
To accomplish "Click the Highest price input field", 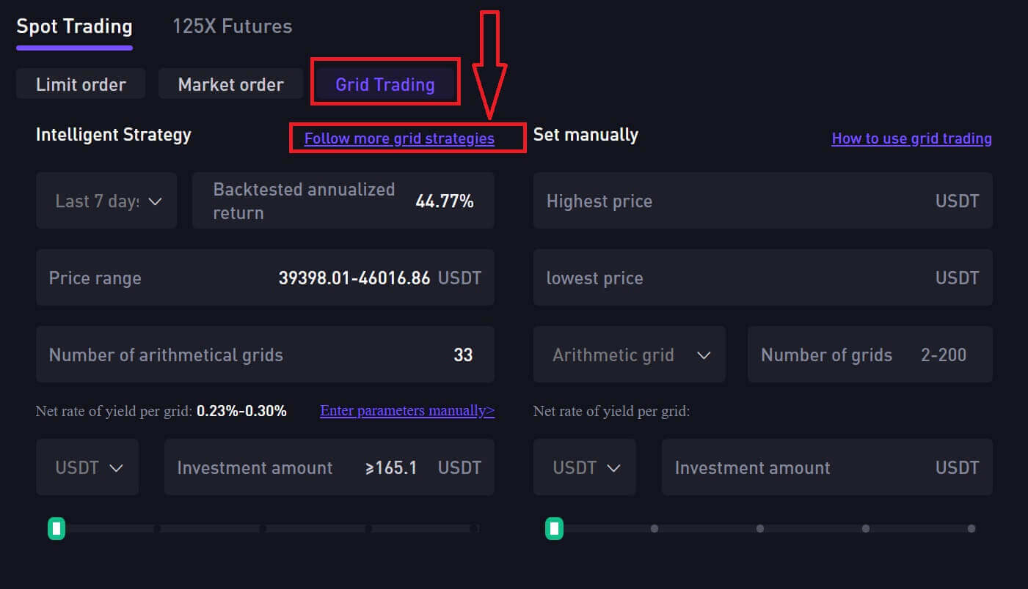I will (763, 200).
